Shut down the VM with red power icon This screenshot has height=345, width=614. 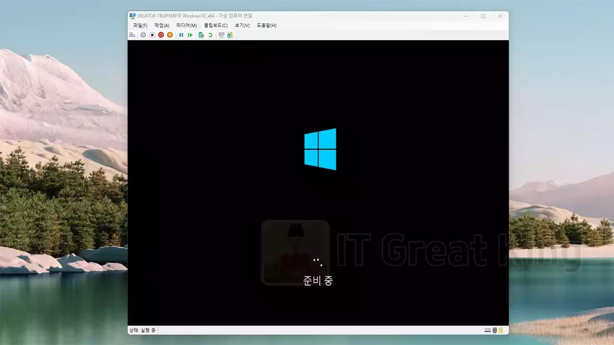pos(161,35)
